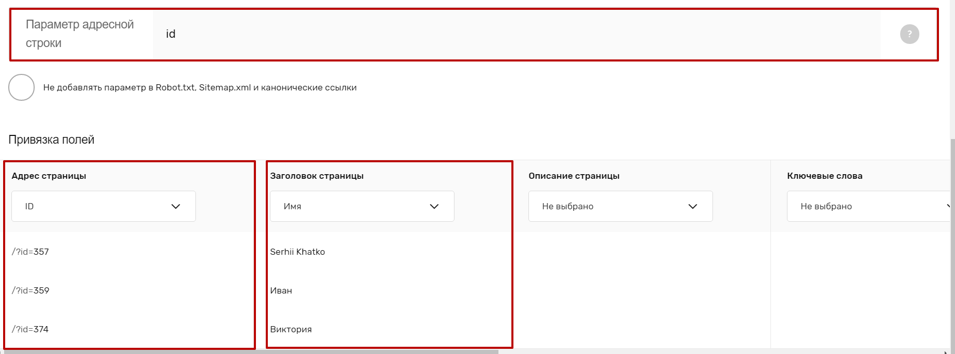
Task: Toggle the Robot.txt exclusion checkbox
Action: click(21, 87)
